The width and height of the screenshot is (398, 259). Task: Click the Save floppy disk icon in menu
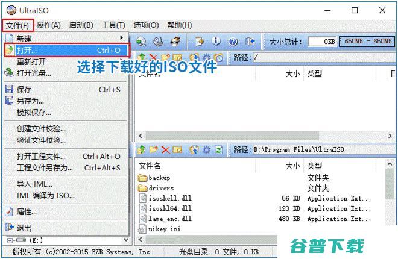click(x=9, y=89)
